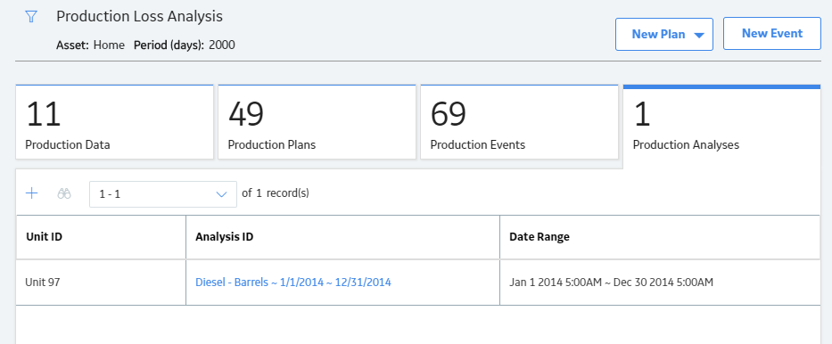Select the Unit 97 row cell
Viewport: 832px width, 344px height.
tap(101, 283)
